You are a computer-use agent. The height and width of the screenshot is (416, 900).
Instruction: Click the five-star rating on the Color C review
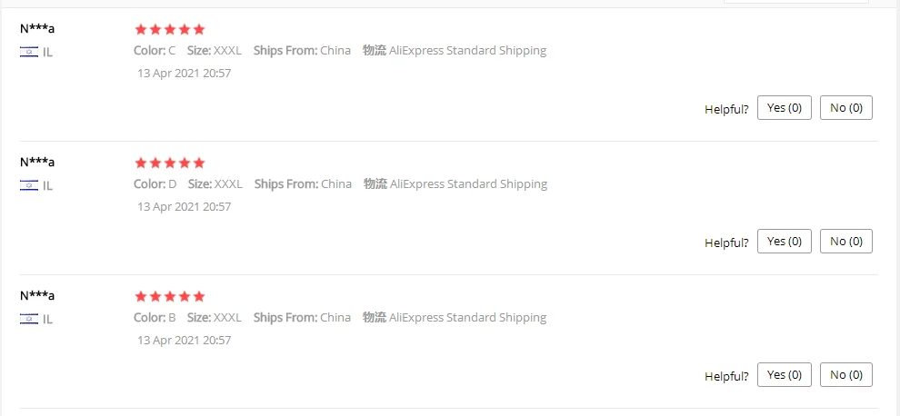click(170, 30)
